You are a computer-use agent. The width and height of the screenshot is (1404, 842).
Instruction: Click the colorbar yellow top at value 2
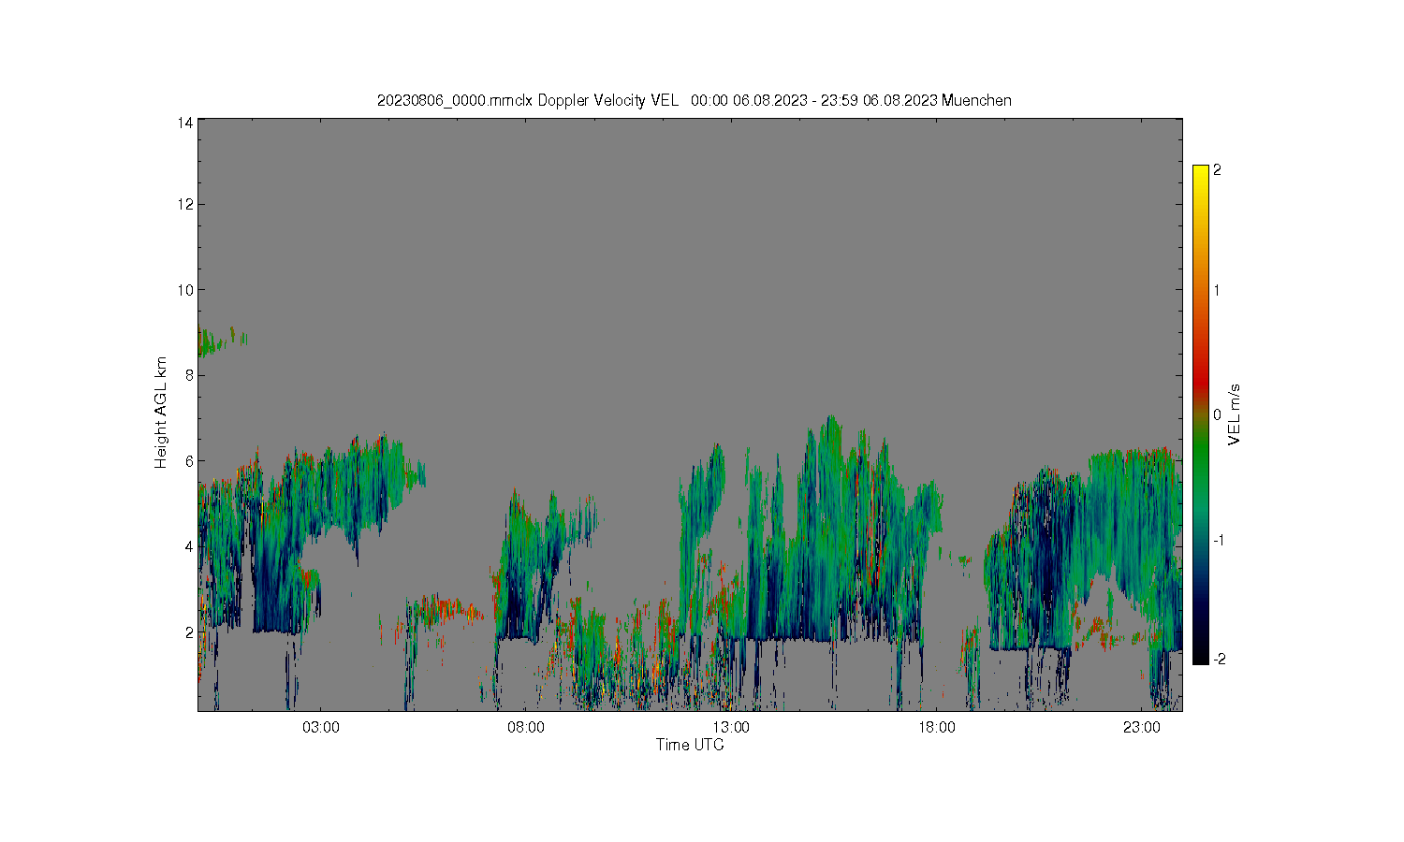pyautogui.click(x=1200, y=170)
